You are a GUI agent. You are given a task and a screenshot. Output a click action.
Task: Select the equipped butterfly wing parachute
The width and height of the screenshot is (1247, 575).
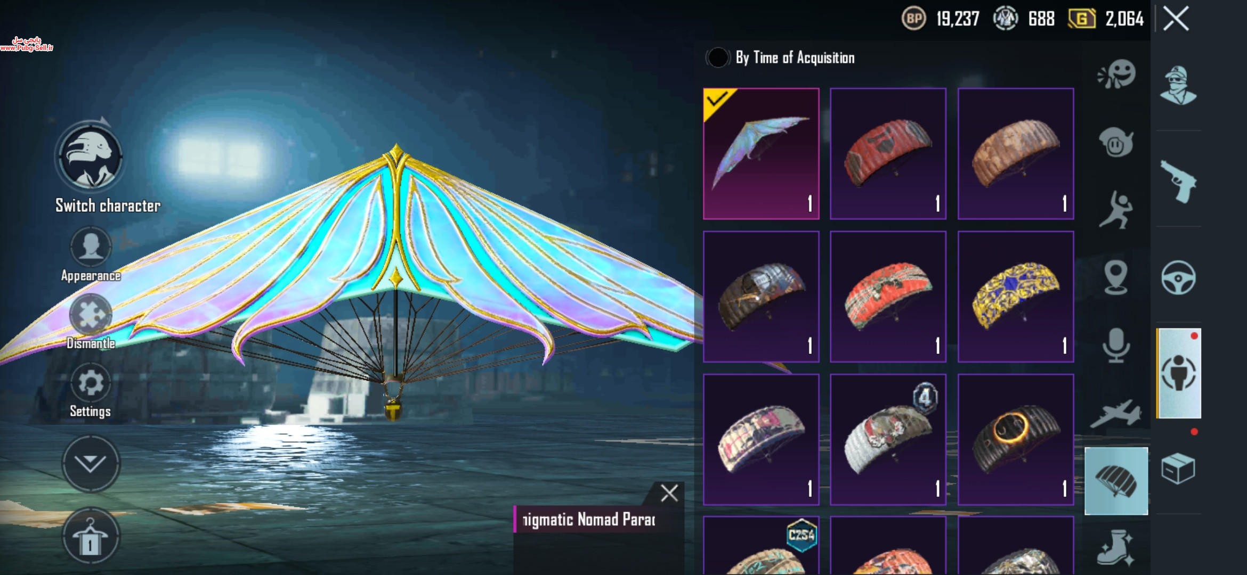click(761, 154)
